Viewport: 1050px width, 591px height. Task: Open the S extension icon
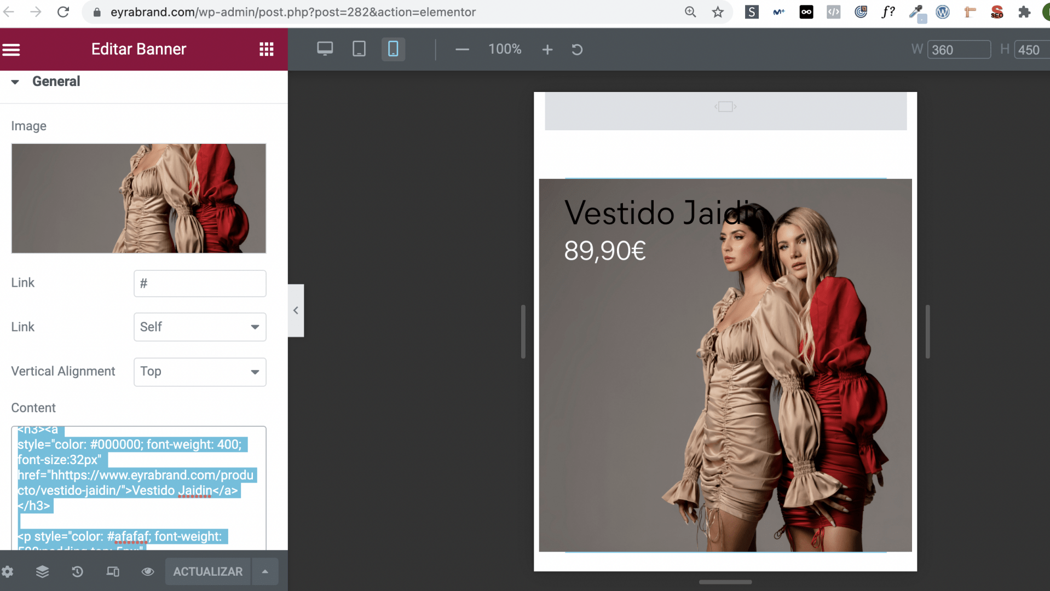(752, 12)
